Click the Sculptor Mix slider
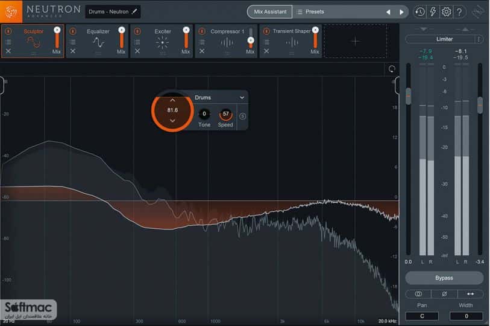The image size is (490, 326). (57, 37)
